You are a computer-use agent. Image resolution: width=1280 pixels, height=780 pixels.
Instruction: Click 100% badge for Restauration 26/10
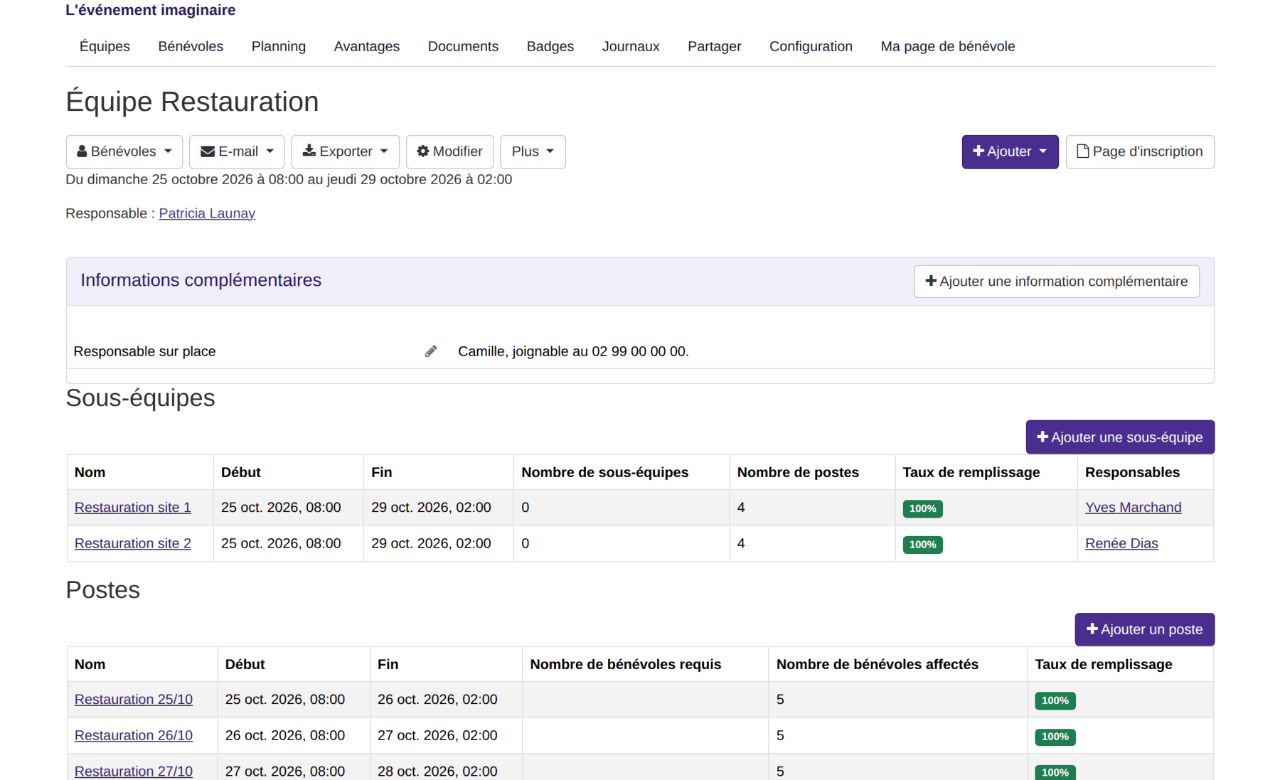pos(1055,737)
